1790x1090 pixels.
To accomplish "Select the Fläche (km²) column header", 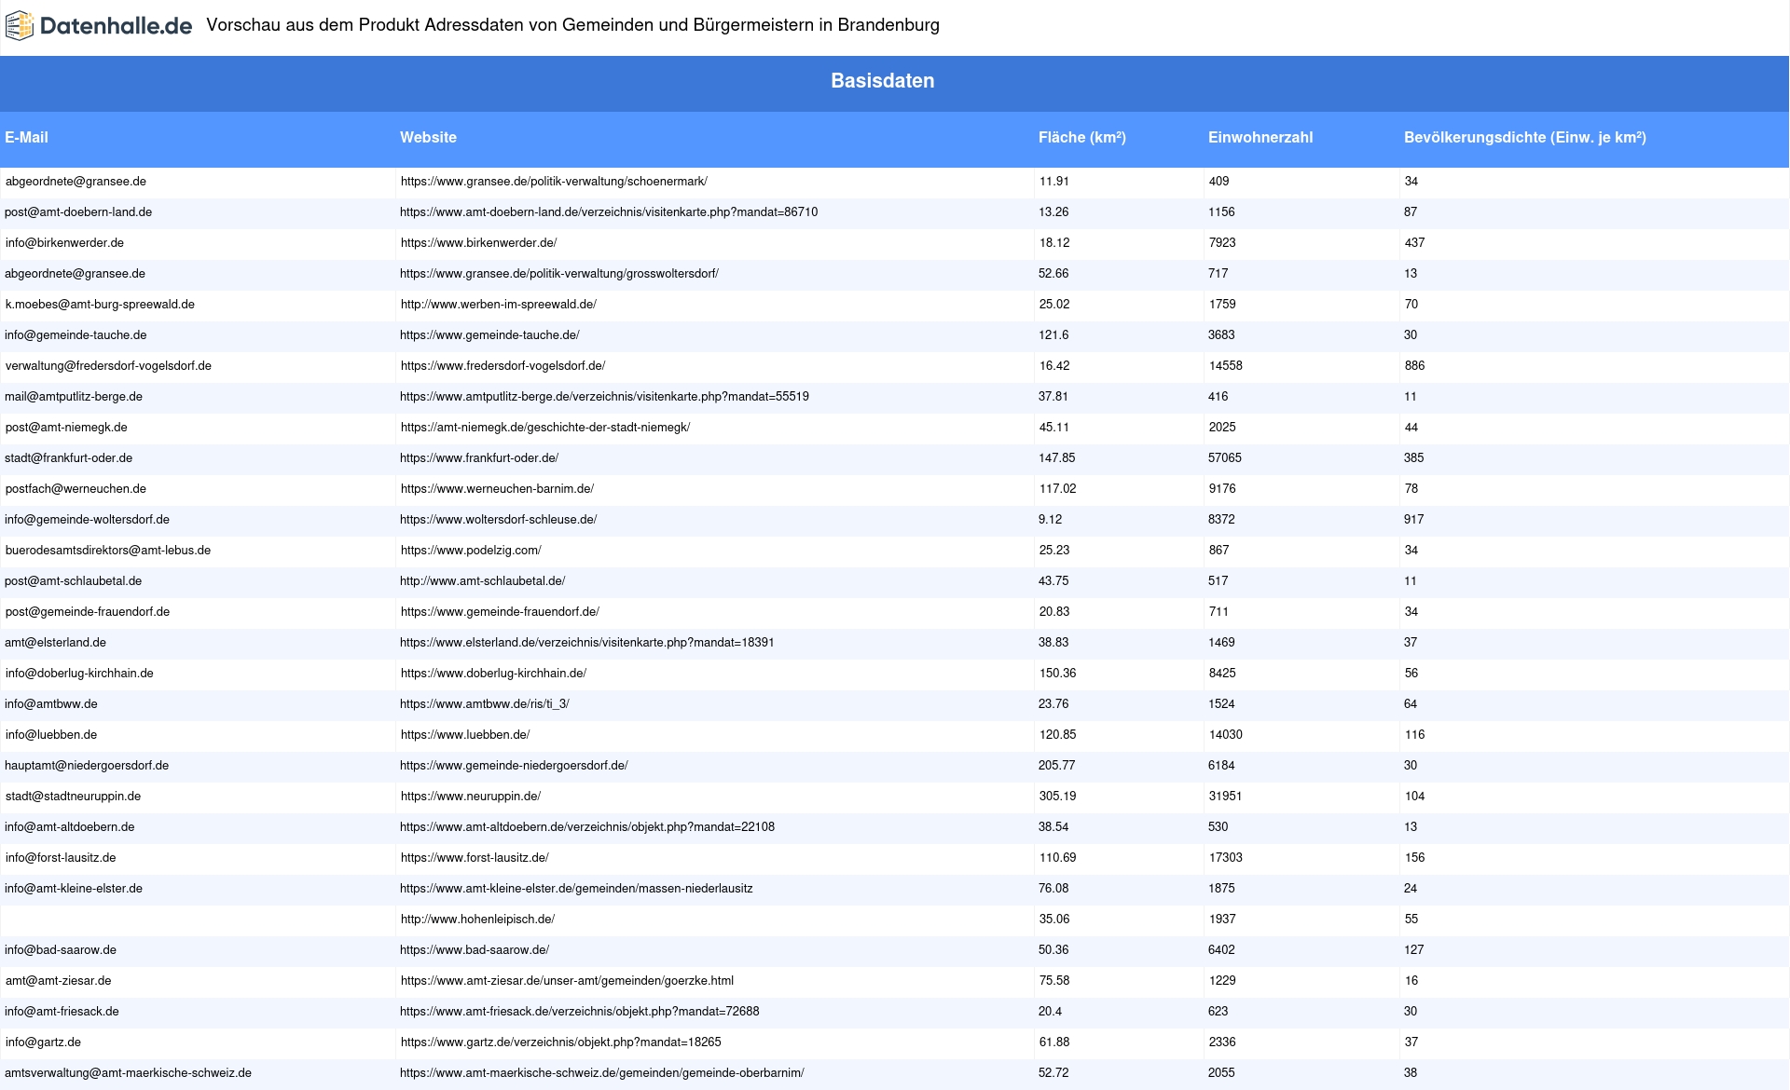I will pos(1082,138).
